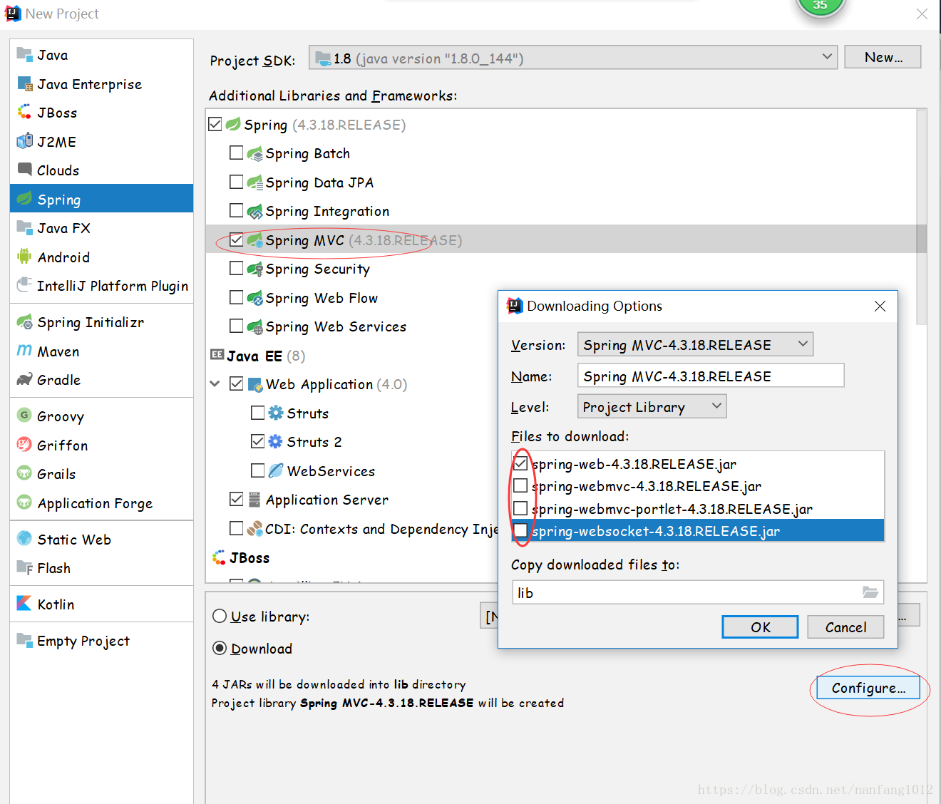This screenshot has width=941, height=804.
Task: Select the Gradle elephant icon
Action: tap(24, 380)
